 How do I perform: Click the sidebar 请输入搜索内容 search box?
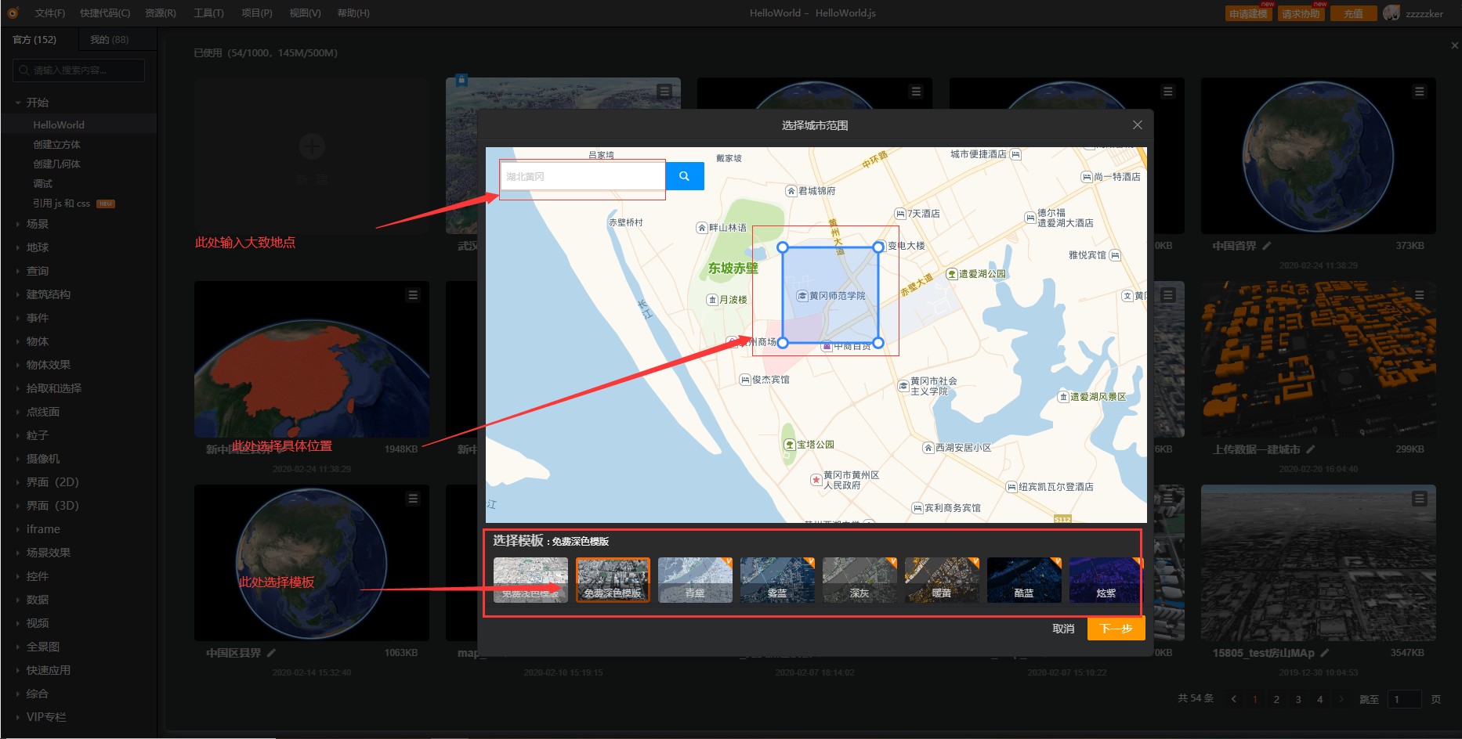pyautogui.click(x=79, y=70)
